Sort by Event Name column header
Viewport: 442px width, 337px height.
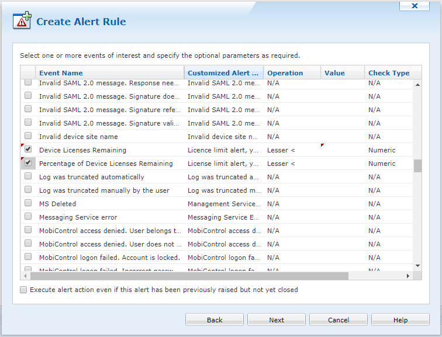pyautogui.click(x=109, y=73)
